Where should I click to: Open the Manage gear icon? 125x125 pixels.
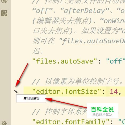tap(4, 123)
